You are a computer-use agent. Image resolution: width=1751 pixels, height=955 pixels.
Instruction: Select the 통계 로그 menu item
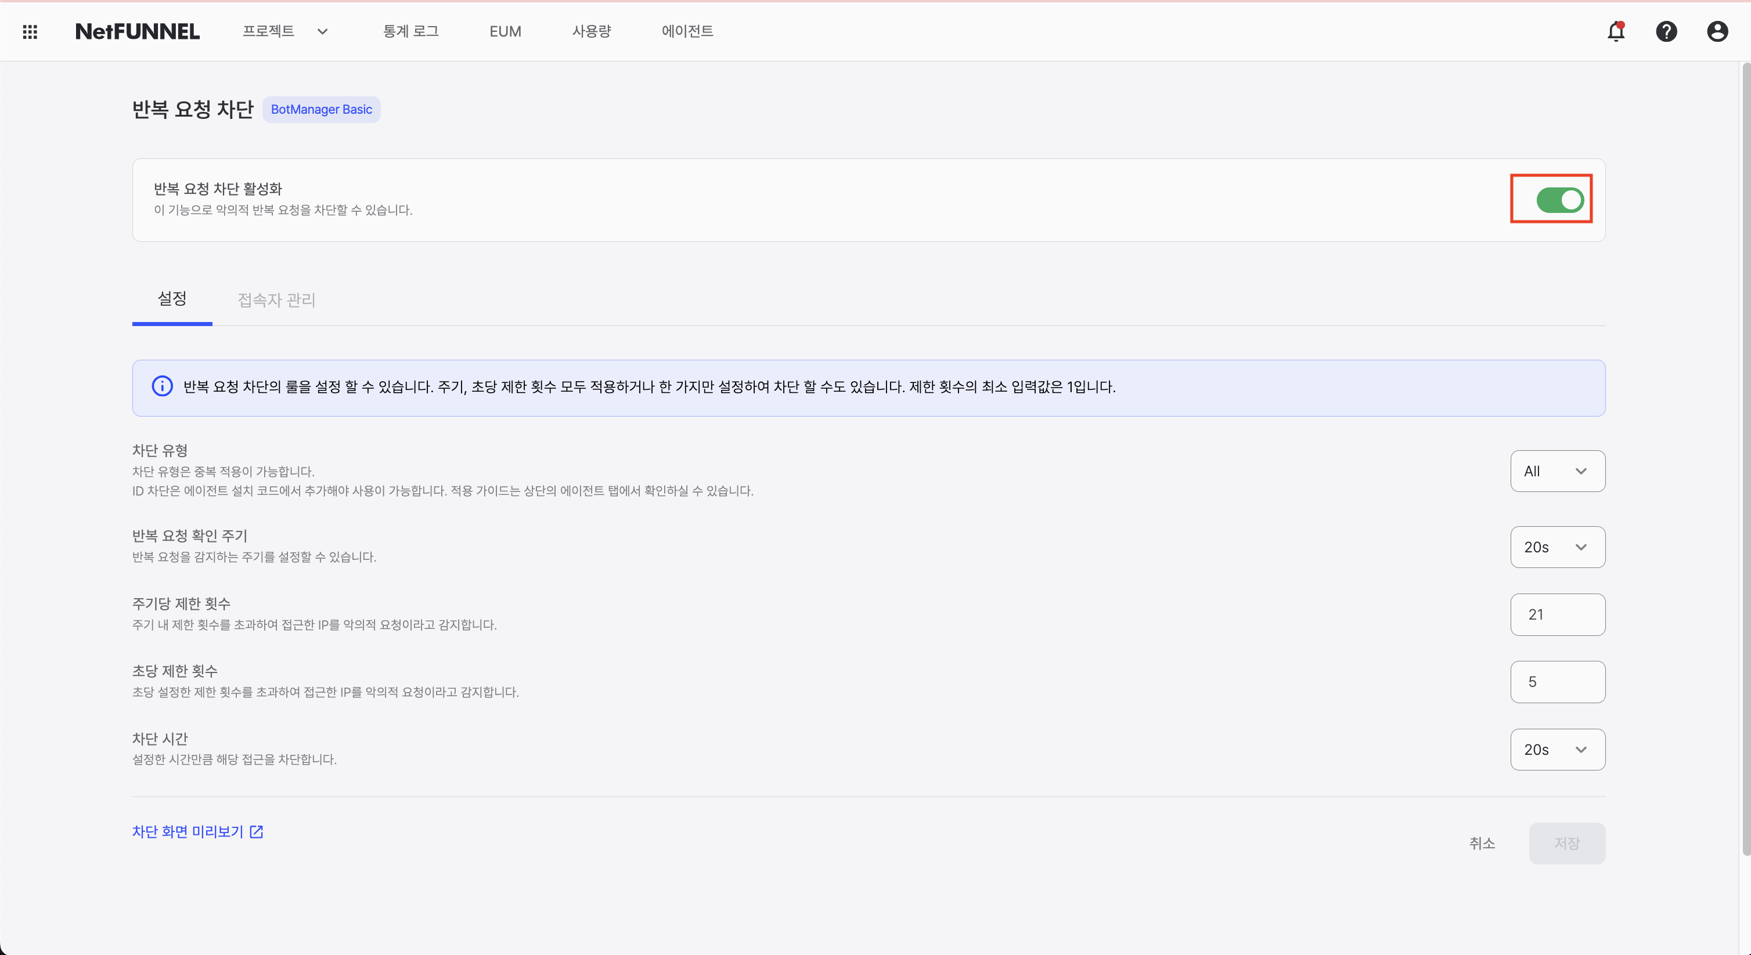[410, 31]
